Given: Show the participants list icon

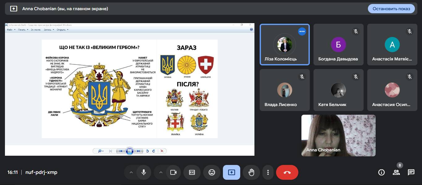Looking at the screenshot, I should click(396, 172).
